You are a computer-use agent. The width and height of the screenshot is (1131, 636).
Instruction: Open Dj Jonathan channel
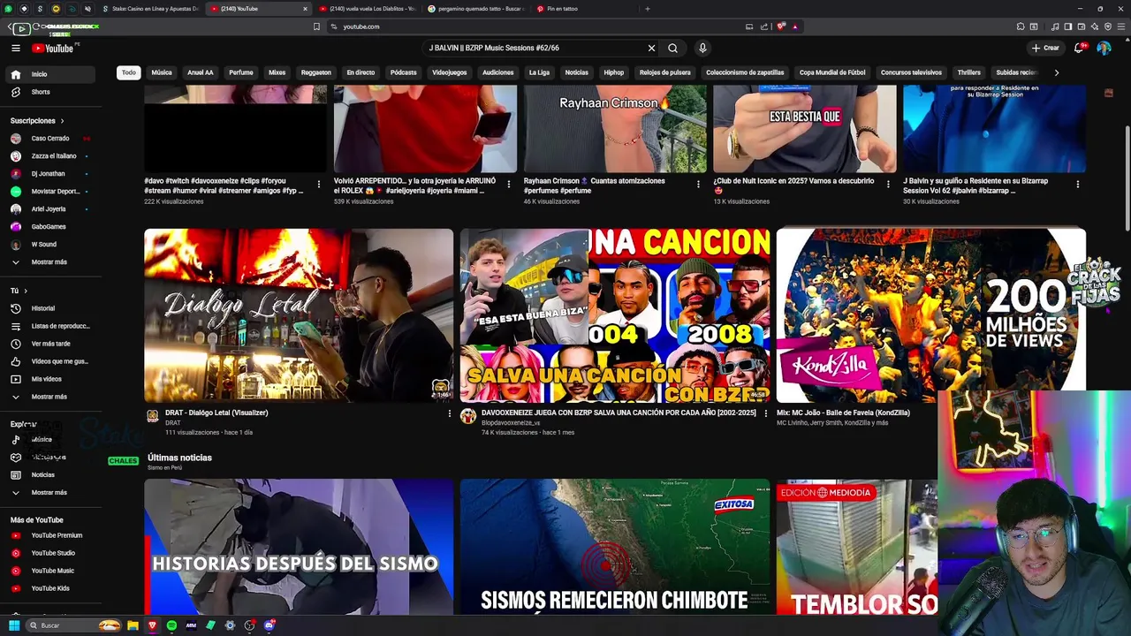pyautogui.click(x=50, y=173)
